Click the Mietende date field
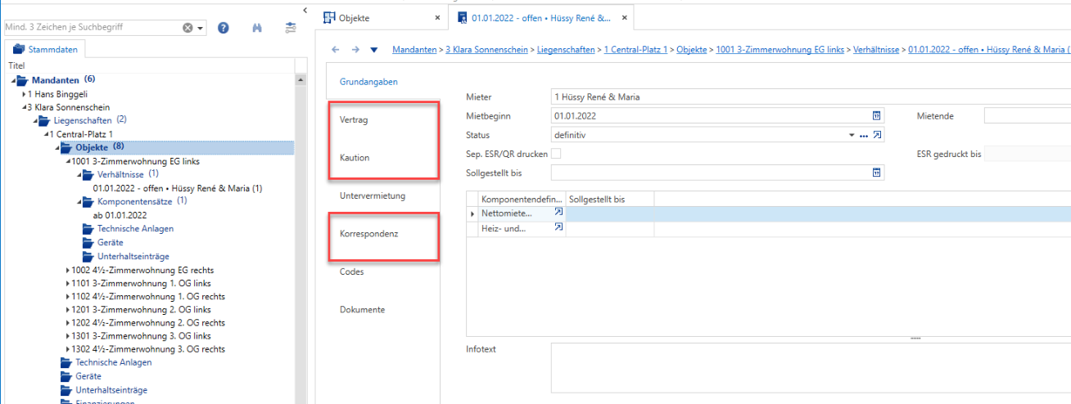Screen dimensions: 1071x404 pyautogui.click(x=1027, y=115)
